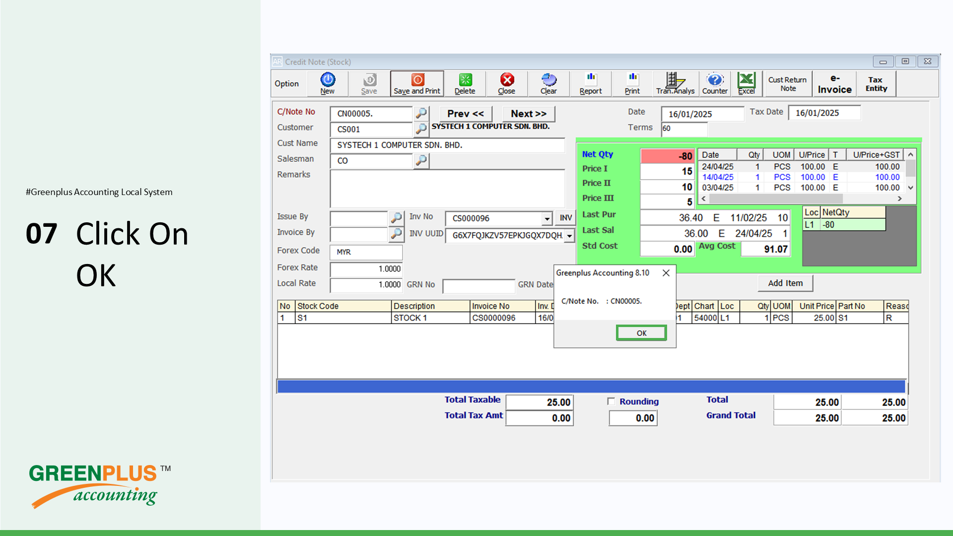Screen dimensions: 953x536
Task: Click the Forex Code field MYR
Action: 366,252
